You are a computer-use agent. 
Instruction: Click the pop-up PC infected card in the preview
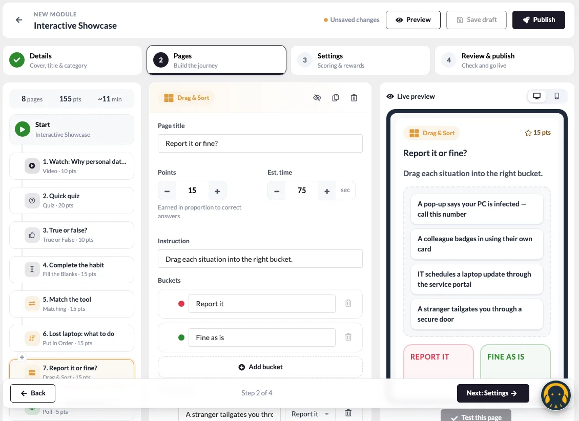tap(477, 209)
